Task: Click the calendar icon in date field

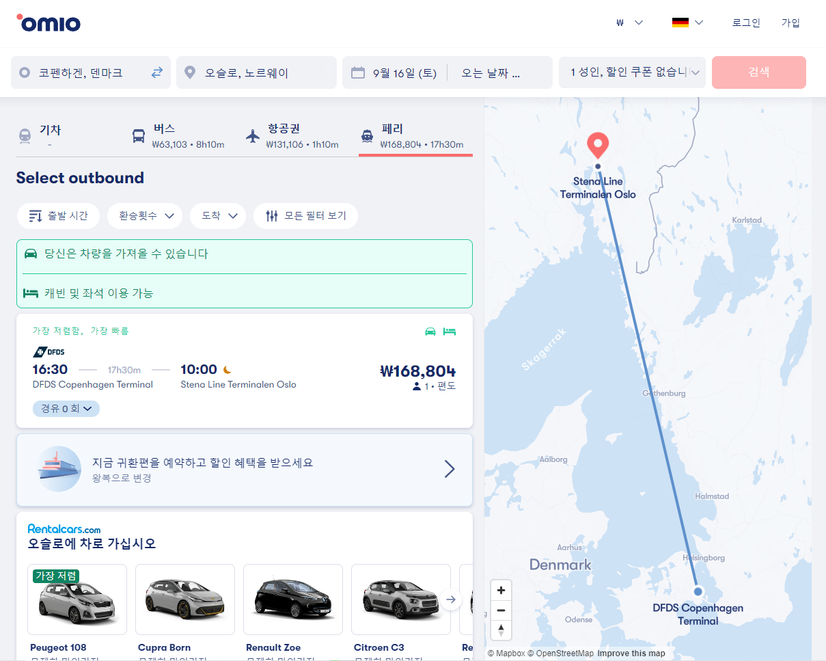Action: click(357, 72)
